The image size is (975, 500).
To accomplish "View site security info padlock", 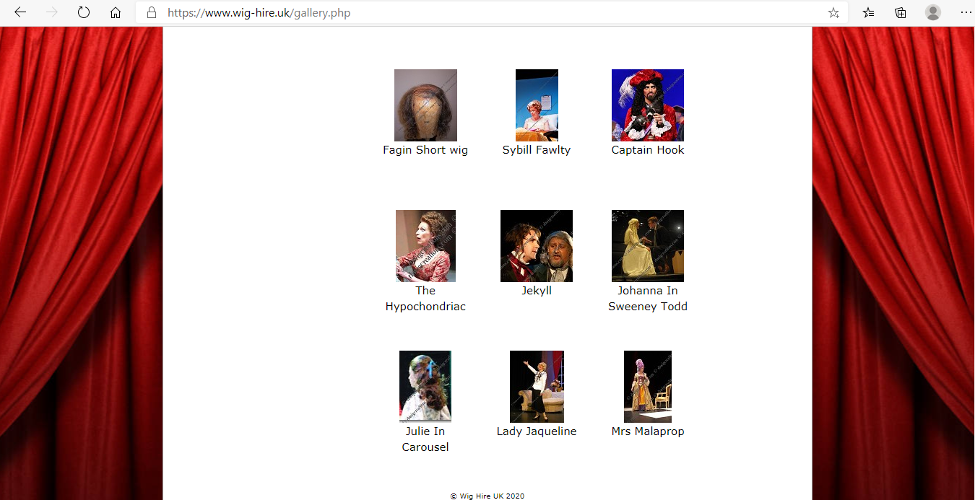I will [151, 12].
